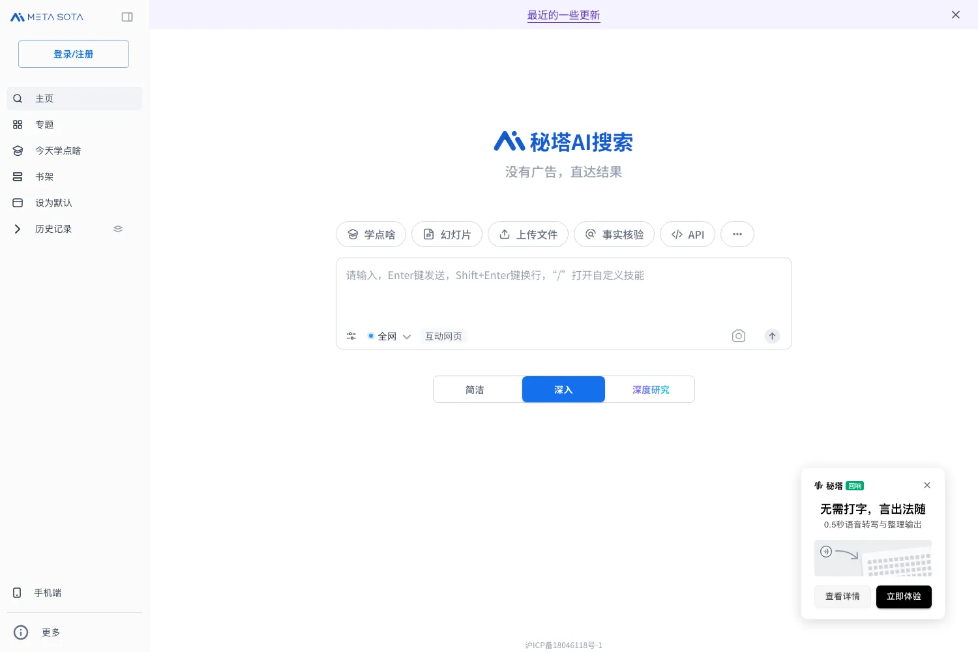Screen dimensions: 978x652
Task: Click the 登录/注册 button
Action: [74, 54]
